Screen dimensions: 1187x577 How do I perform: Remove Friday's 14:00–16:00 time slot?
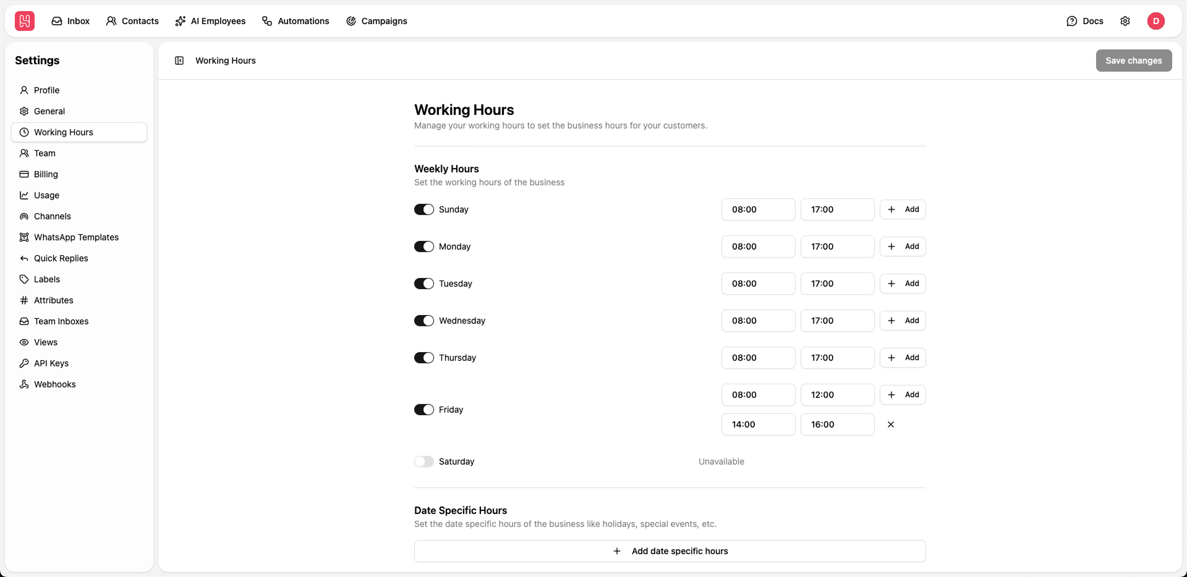890,424
